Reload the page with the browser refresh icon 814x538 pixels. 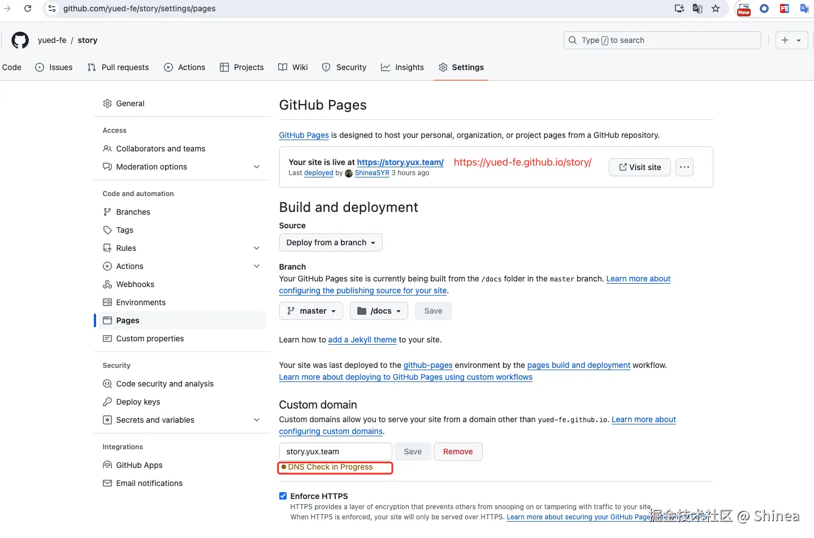pyautogui.click(x=28, y=8)
